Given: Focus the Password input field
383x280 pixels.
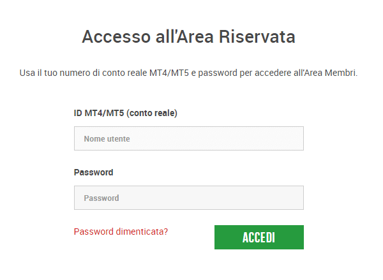Looking at the screenshot, I should (188, 198).
